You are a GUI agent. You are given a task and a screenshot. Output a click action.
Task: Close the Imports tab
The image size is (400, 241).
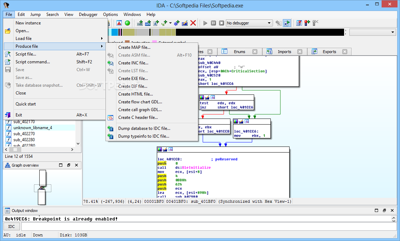pyautogui.click(x=300, y=52)
